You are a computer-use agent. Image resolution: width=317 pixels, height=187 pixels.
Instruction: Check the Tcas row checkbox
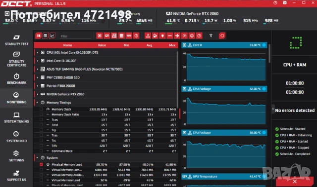tap(41, 119)
